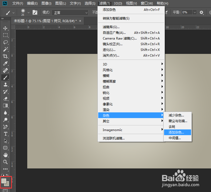Click the smoothing 0% value field

tap(187, 12)
